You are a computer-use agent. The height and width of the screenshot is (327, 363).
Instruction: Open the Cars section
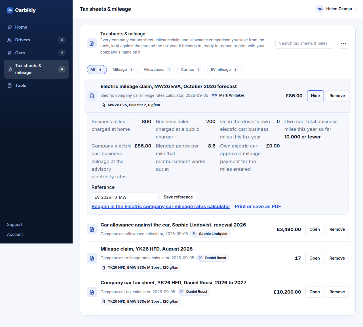click(36, 53)
